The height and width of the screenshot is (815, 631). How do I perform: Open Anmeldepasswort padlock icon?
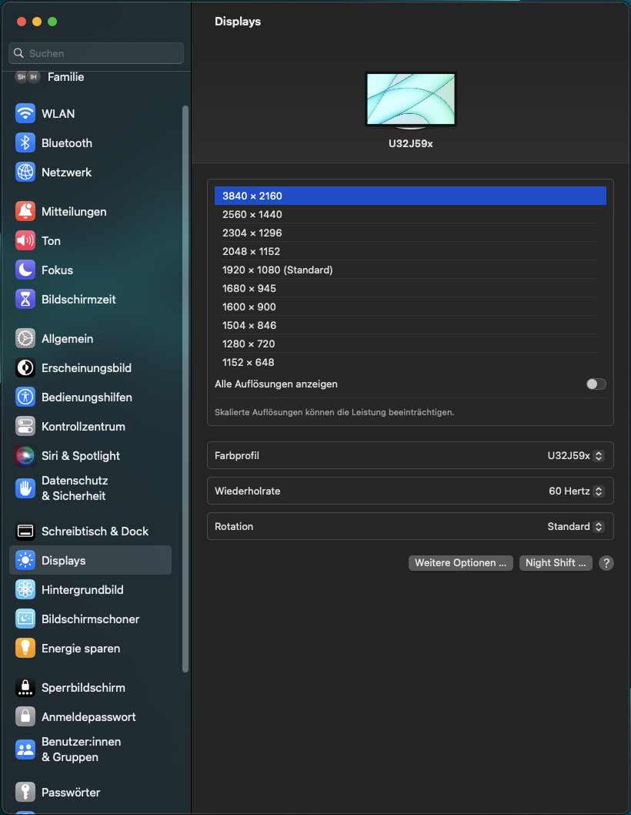pos(25,716)
